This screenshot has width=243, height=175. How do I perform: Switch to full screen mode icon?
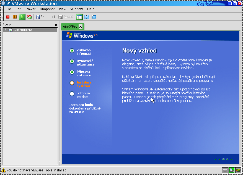coord(87,17)
